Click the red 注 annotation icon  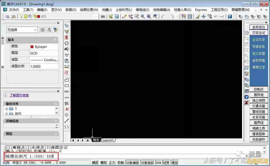66,73
